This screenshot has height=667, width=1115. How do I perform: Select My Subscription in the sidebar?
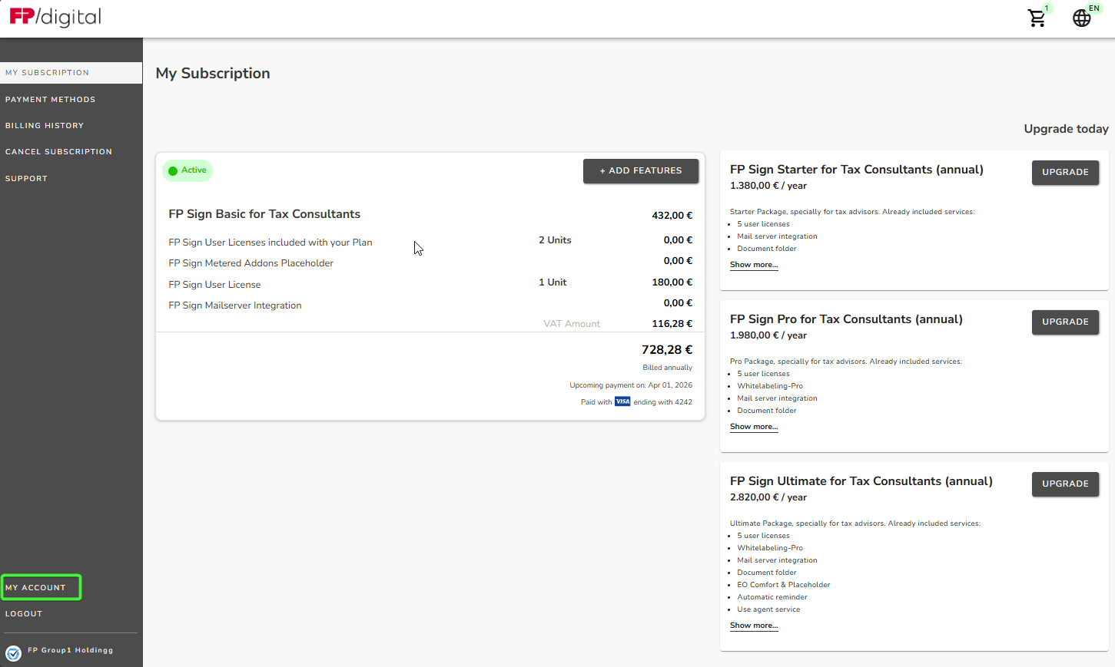pos(48,73)
